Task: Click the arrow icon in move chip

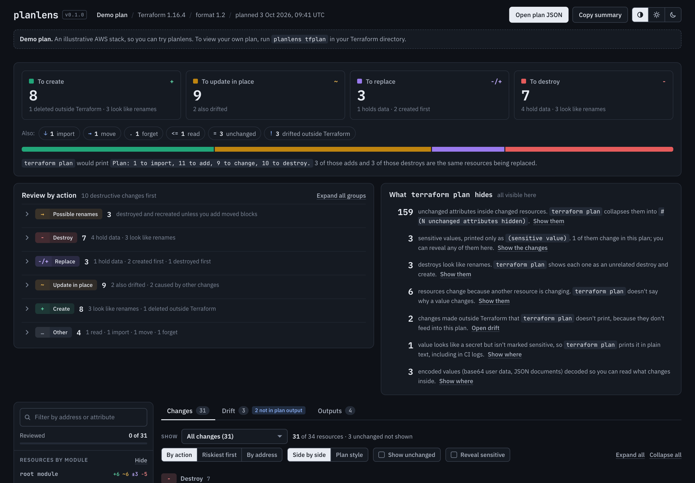Action: click(90, 134)
